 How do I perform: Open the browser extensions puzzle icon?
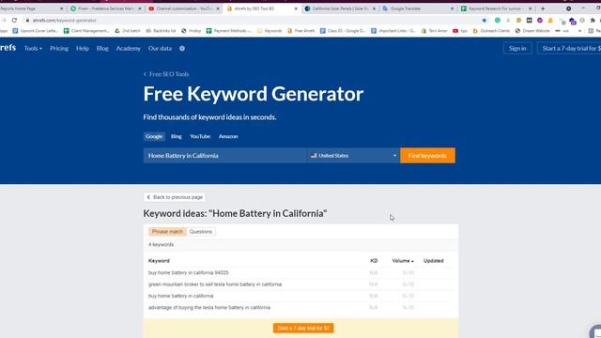point(593,21)
